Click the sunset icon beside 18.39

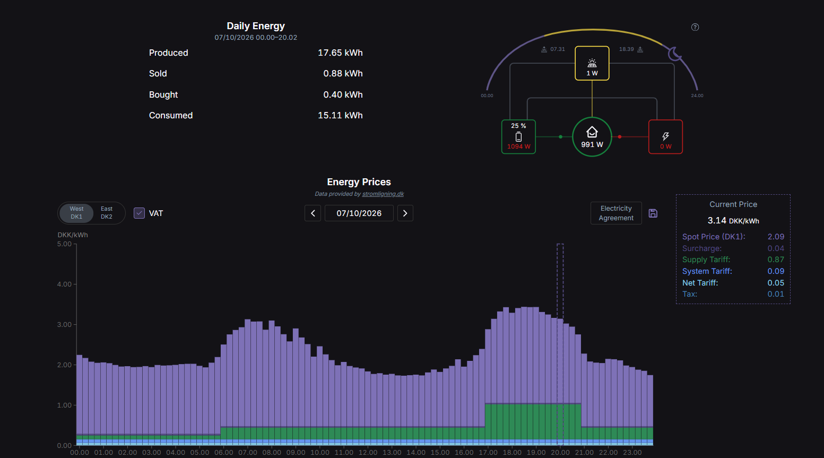[640, 49]
